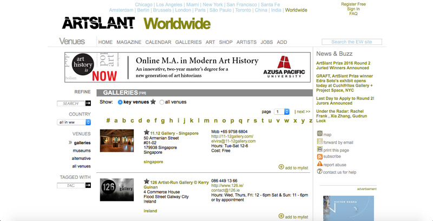Open the ADD menu item
This screenshot has height=221, width=433.
[x=282, y=42]
